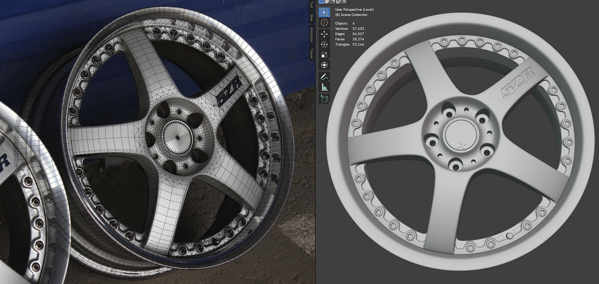Image resolution: width=599 pixels, height=284 pixels.
Task: Enable the Transform tool
Action: click(x=324, y=65)
